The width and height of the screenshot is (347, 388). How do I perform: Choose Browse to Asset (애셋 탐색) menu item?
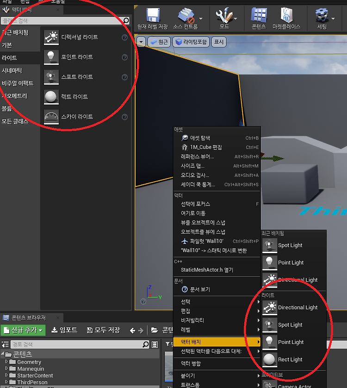point(217,138)
